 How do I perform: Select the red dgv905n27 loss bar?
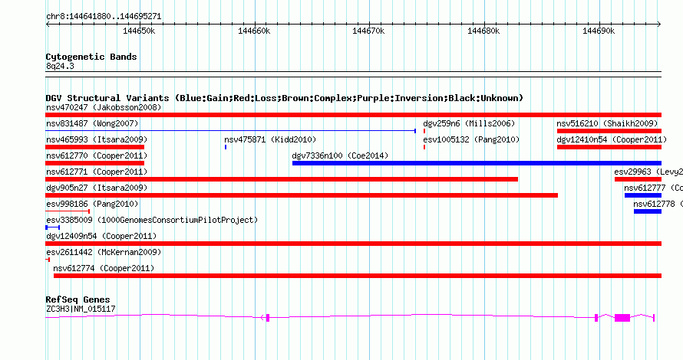click(302, 195)
